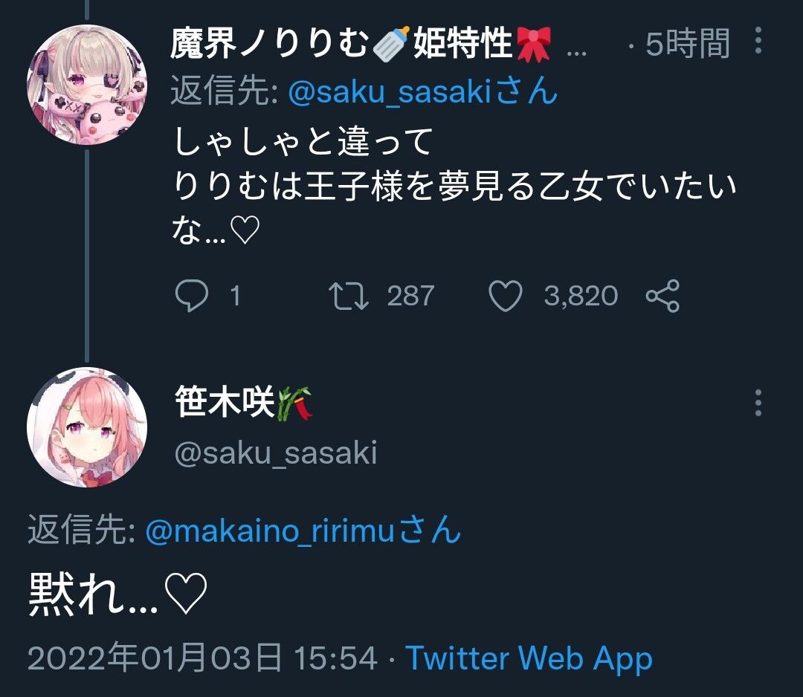Like Ririmu's tweet with the heart icon
This screenshot has width=803, height=697.
pos(506,296)
